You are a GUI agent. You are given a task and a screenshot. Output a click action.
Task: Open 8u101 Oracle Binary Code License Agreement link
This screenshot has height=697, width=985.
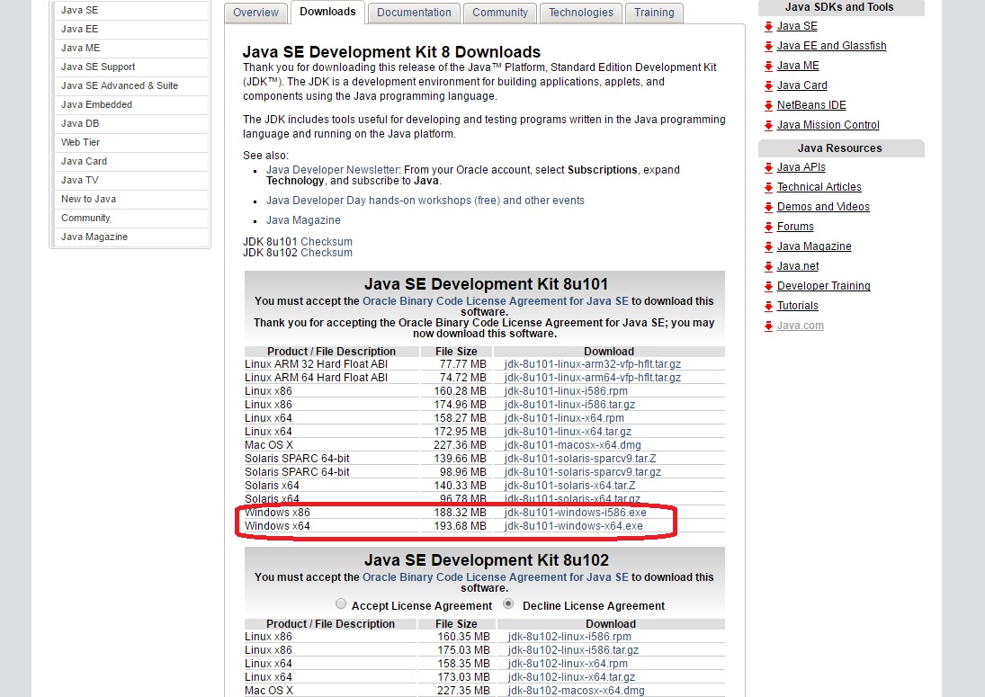(x=496, y=301)
